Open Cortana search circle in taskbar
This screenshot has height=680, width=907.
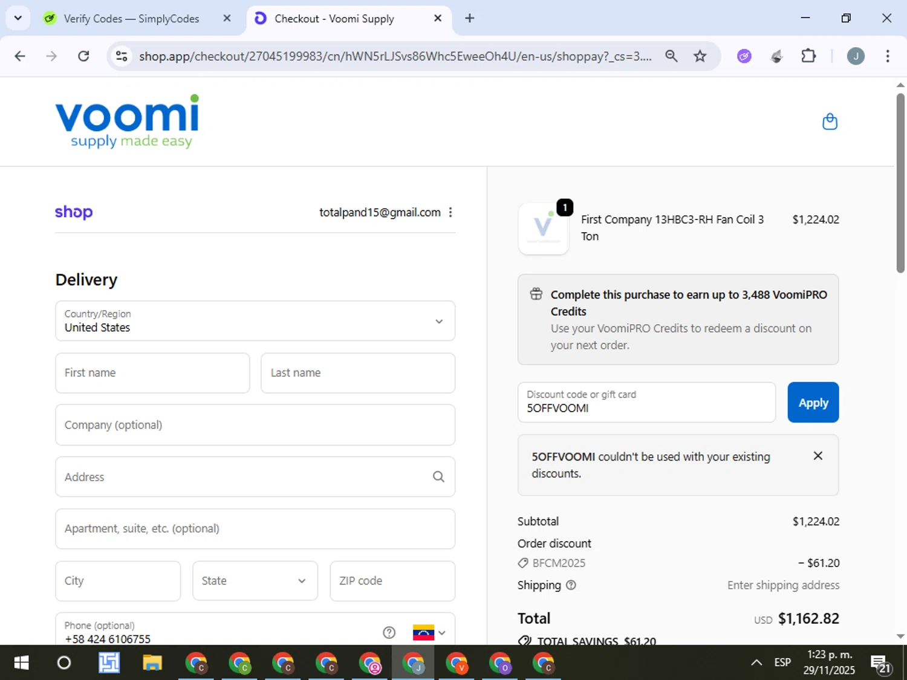click(63, 663)
